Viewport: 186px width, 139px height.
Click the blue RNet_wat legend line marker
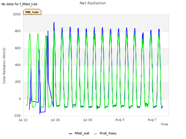tap(70, 134)
